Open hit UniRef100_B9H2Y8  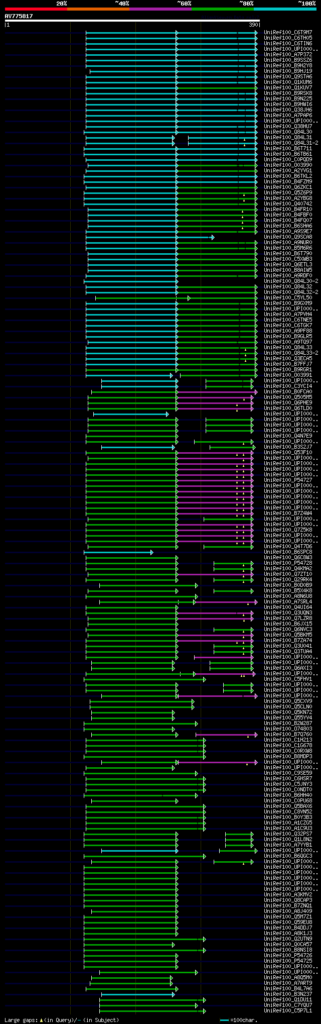coord(288,65)
